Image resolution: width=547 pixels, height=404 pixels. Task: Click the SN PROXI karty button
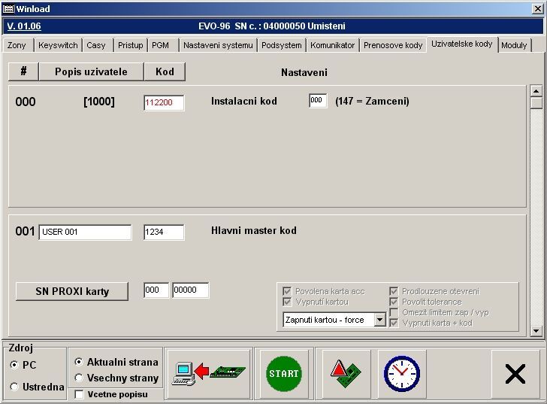(72, 291)
